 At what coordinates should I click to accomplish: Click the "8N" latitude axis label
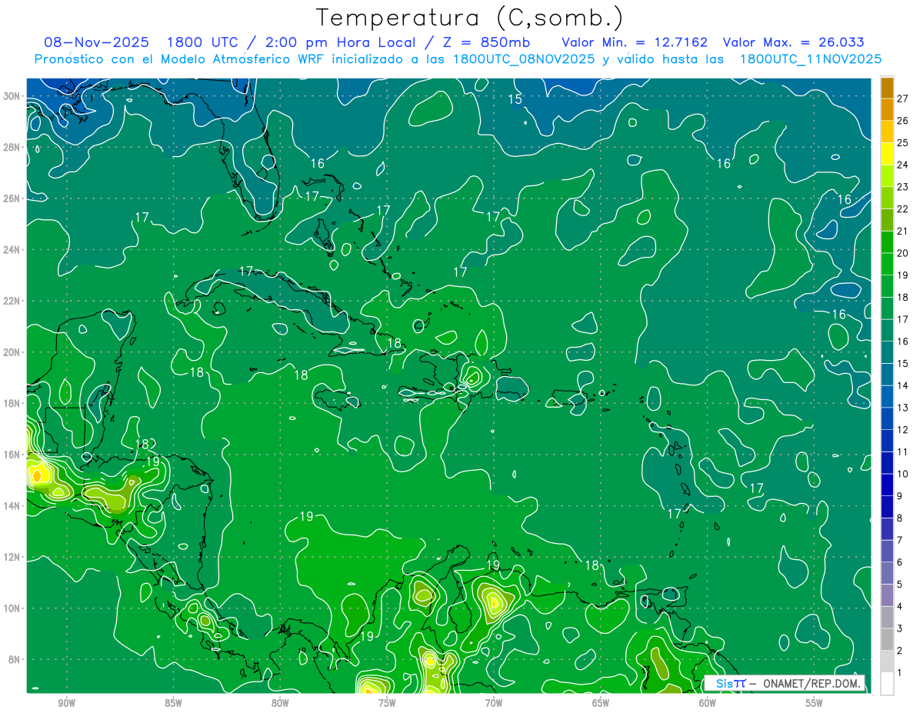tap(15, 659)
